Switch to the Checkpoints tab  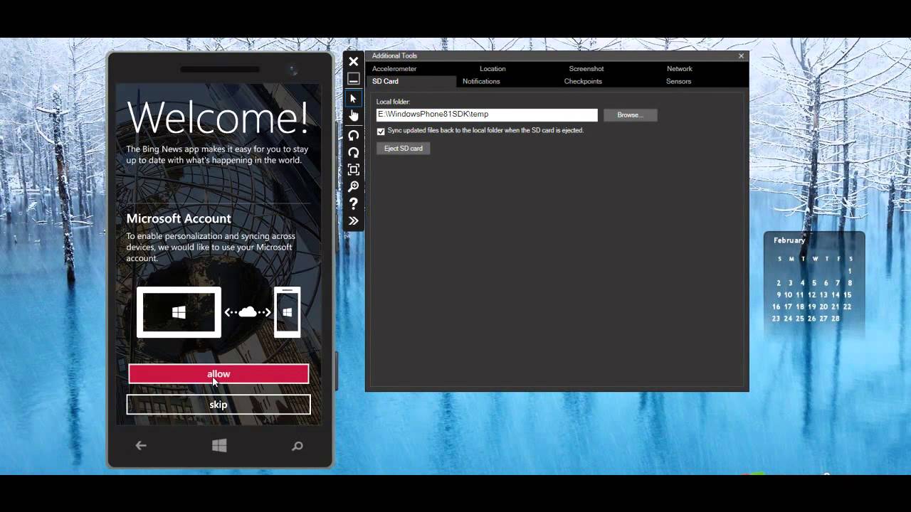pyautogui.click(x=583, y=81)
